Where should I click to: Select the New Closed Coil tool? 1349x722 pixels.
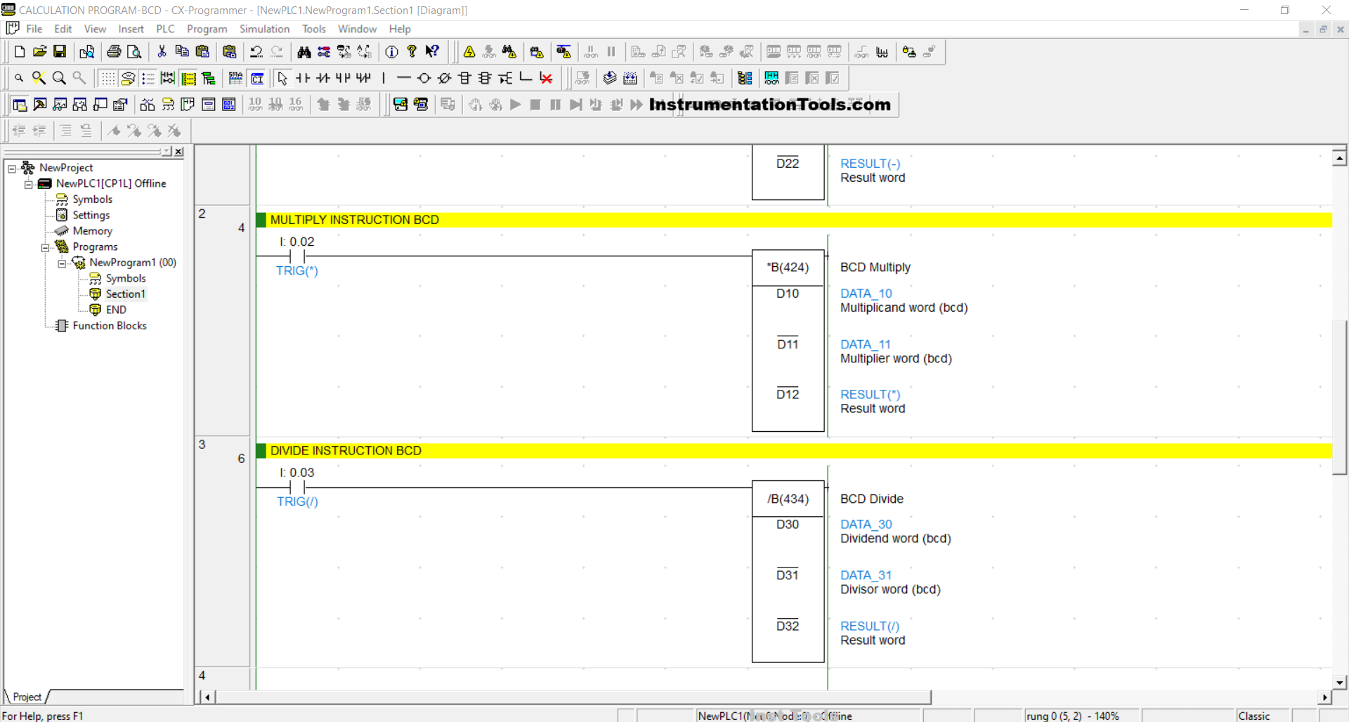(x=445, y=79)
